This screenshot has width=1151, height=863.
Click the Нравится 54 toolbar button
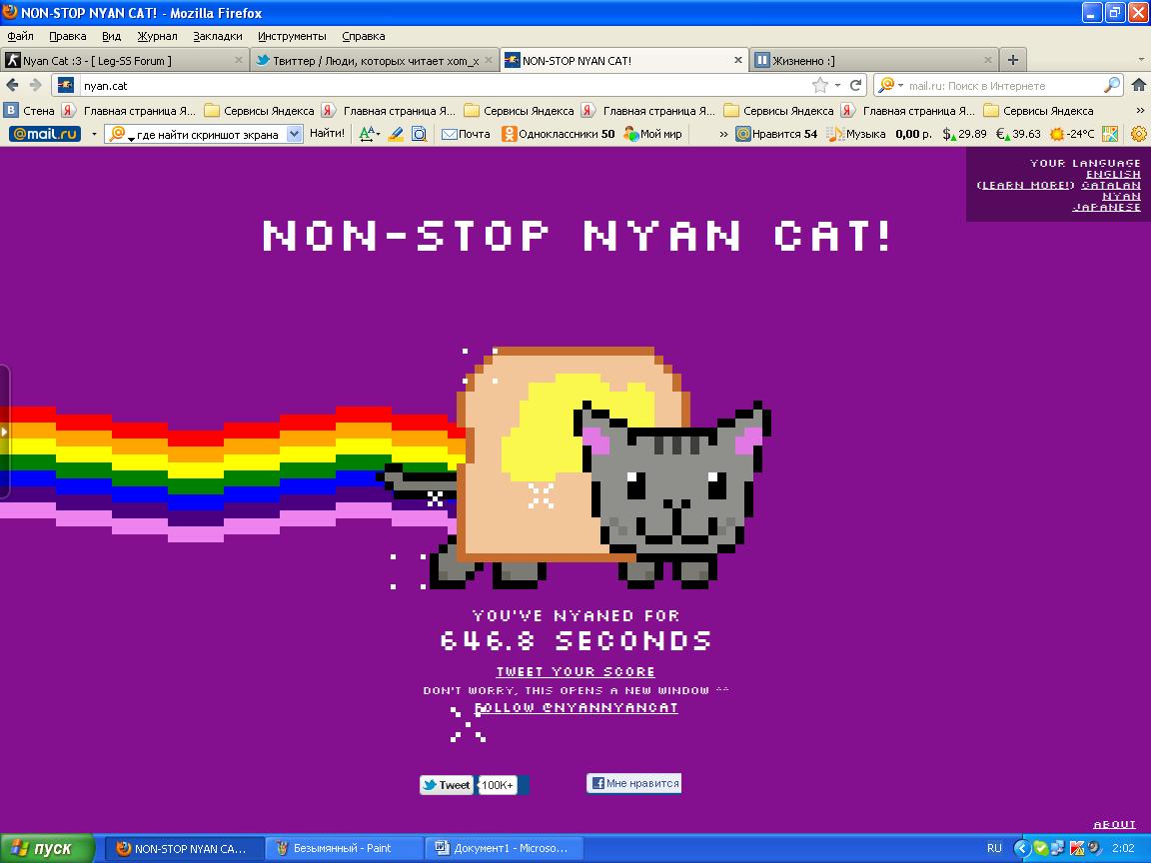pos(776,134)
